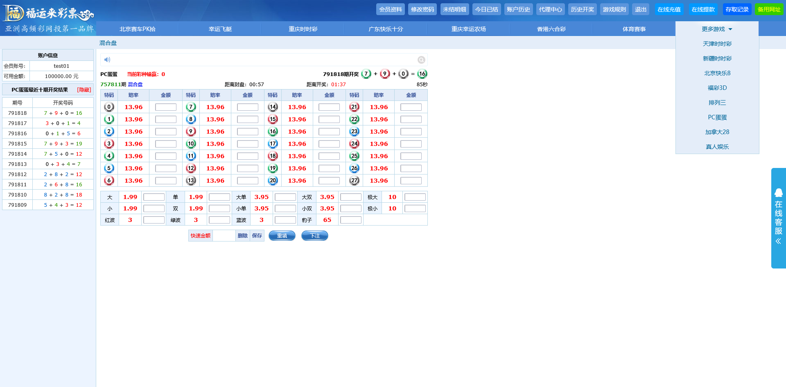The image size is (786, 387).
Task: Click the online customer service chat icon
Action: (778, 193)
